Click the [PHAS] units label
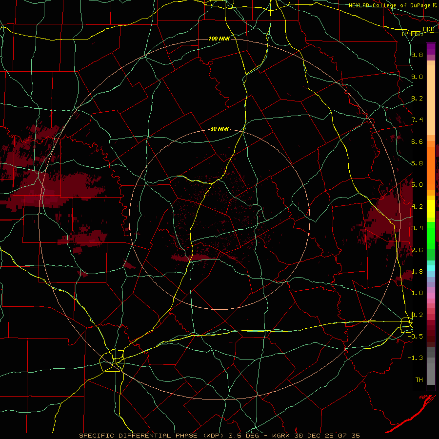This screenshot has height=439, width=439. tap(412, 34)
